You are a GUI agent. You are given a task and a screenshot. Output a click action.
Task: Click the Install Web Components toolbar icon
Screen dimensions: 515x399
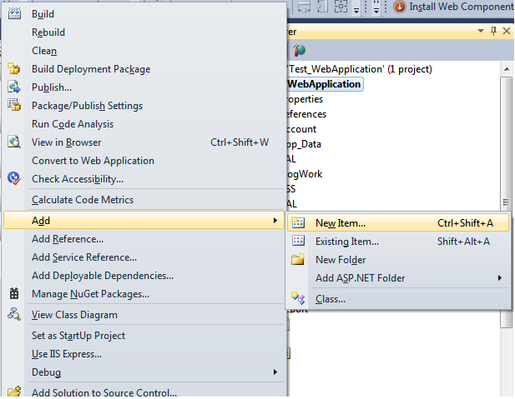tap(399, 7)
